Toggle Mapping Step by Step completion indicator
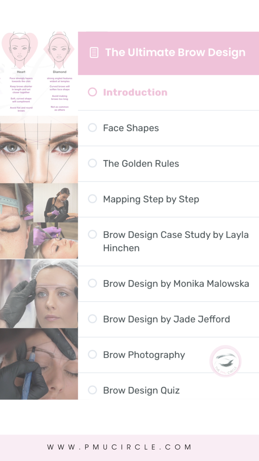Viewport: 259px width, 461px height. (x=92, y=199)
